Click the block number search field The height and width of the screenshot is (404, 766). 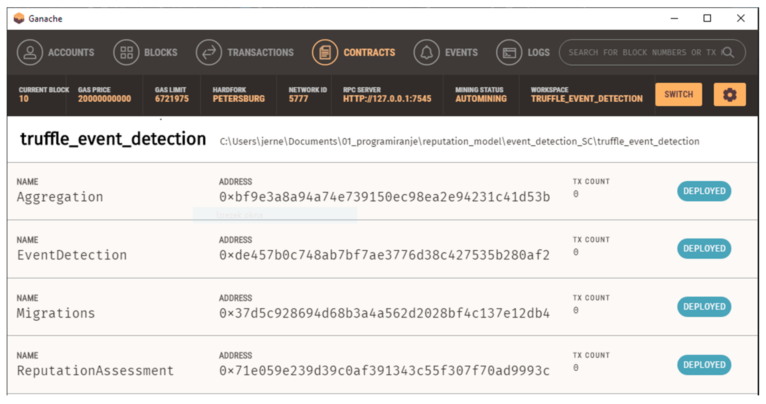click(x=642, y=52)
